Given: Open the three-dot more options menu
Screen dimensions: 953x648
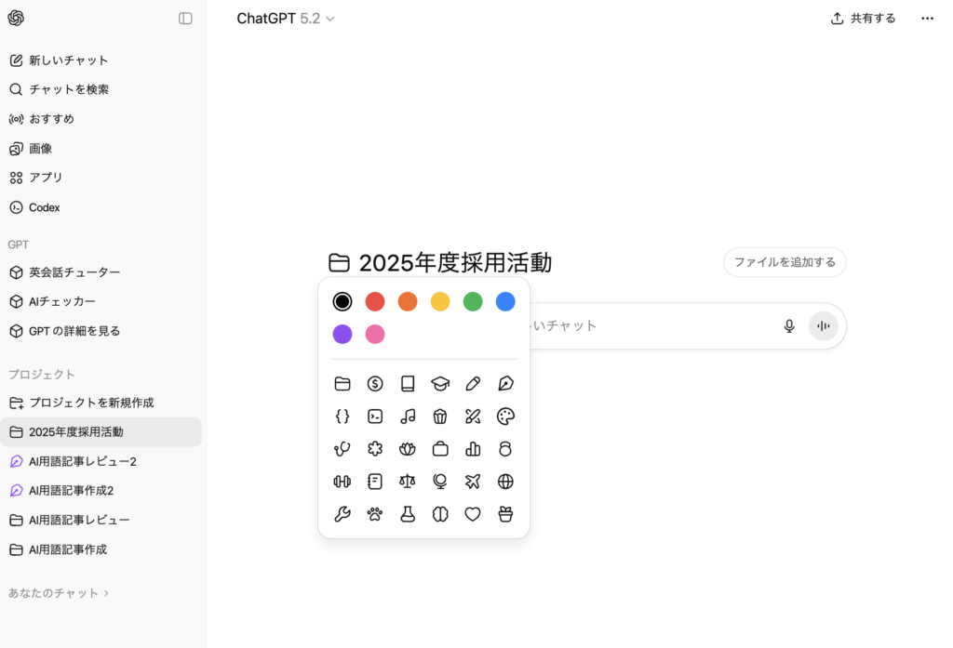Looking at the screenshot, I should tap(927, 19).
